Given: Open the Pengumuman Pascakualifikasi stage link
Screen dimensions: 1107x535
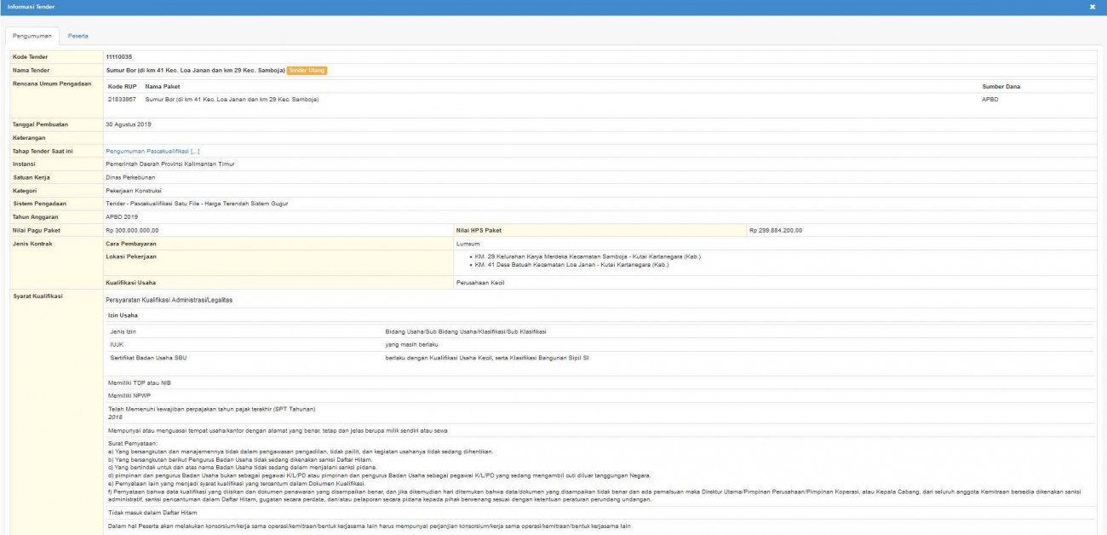Looking at the screenshot, I should (152, 151).
